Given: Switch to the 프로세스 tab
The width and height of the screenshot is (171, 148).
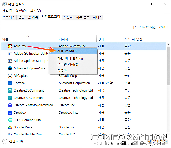Looking at the screenshot, I should (x=9, y=17).
